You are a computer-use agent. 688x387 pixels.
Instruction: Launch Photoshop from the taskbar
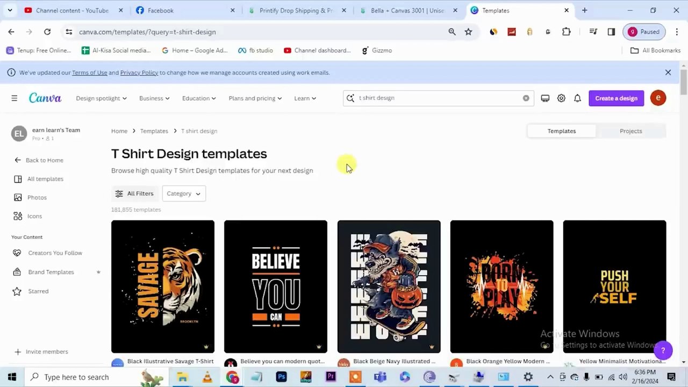pyautogui.click(x=281, y=377)
